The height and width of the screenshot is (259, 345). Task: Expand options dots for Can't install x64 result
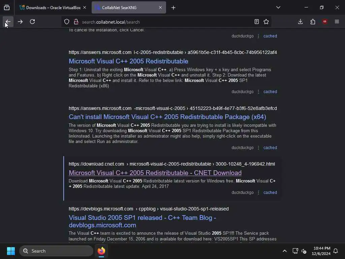(x=258, y=148)
